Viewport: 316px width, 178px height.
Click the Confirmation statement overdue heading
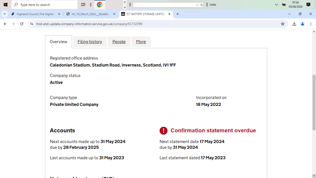(213, 131)
